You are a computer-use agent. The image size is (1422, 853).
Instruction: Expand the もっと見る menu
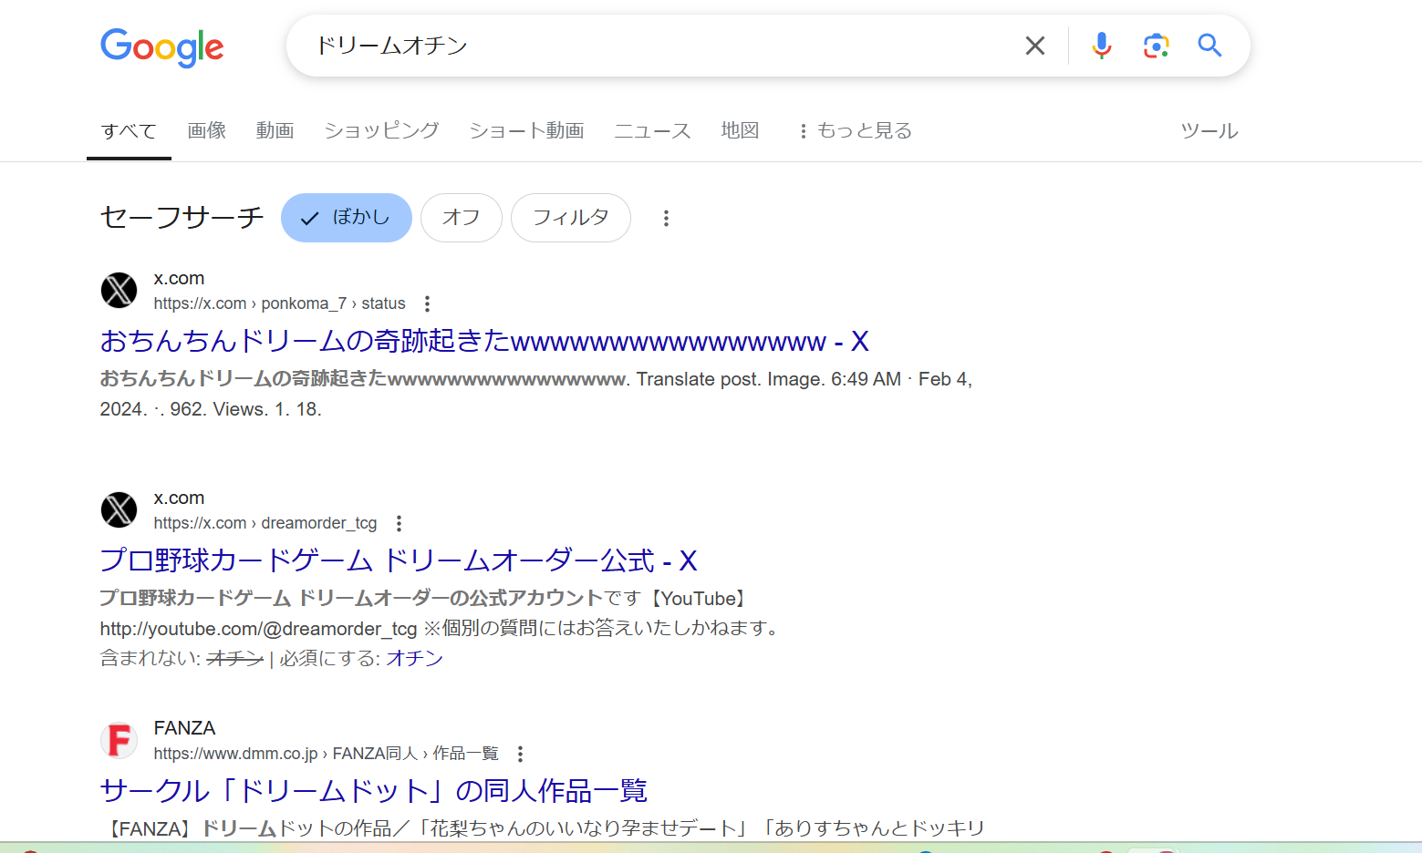(x=855, y=131)
